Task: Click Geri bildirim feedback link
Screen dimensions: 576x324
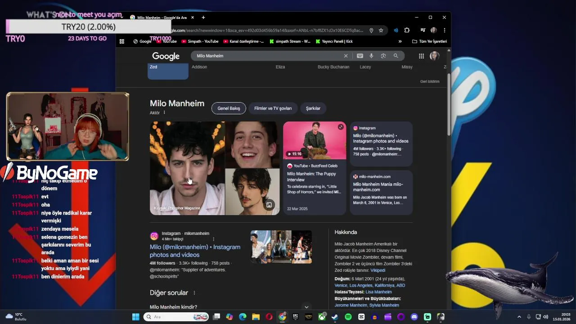Action: (x=430, y=81)
